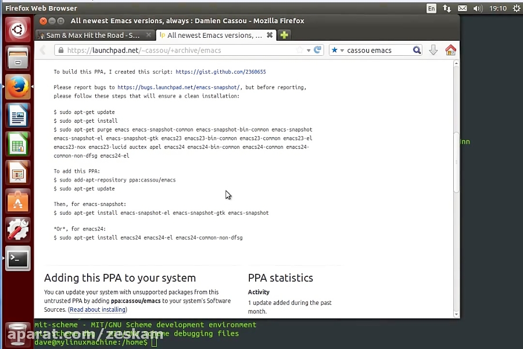Click inside the 'cassou emacs' search field

pyautogui.click(x=378, y=50)
